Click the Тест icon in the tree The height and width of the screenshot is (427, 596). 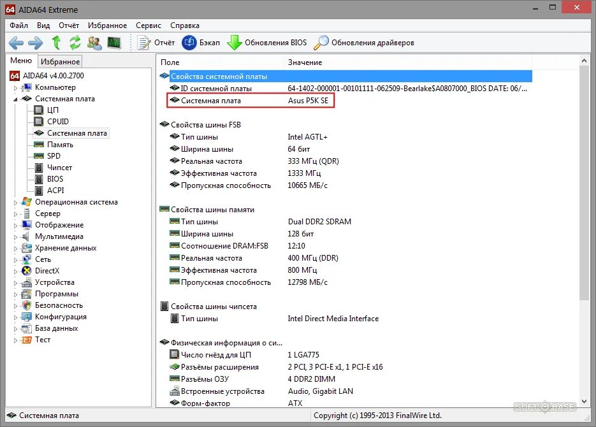27,340
